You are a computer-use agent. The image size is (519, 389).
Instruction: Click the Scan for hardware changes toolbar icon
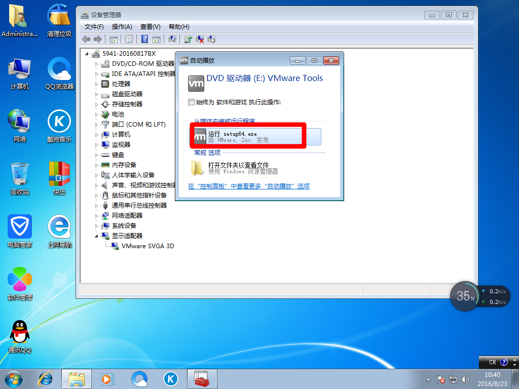click(172, 40)
